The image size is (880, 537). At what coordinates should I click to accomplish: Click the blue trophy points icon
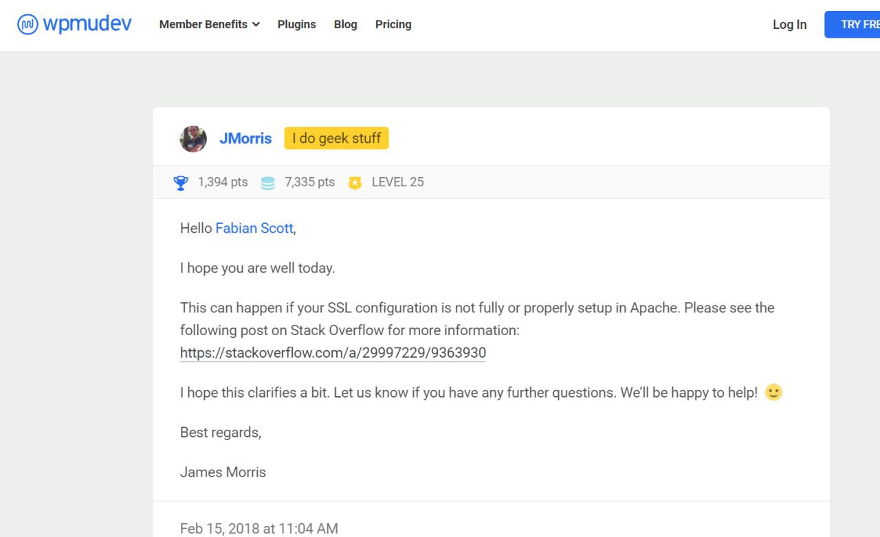point(181,183)
